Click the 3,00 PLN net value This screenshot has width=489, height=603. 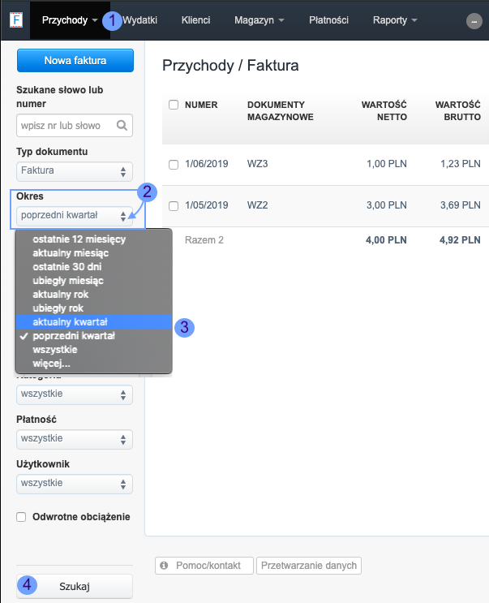[x=387, y=205]
